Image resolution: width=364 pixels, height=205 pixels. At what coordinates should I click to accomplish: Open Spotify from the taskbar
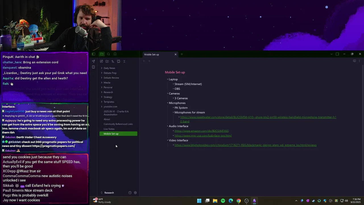pyautogui.click(x=223, y=201)
